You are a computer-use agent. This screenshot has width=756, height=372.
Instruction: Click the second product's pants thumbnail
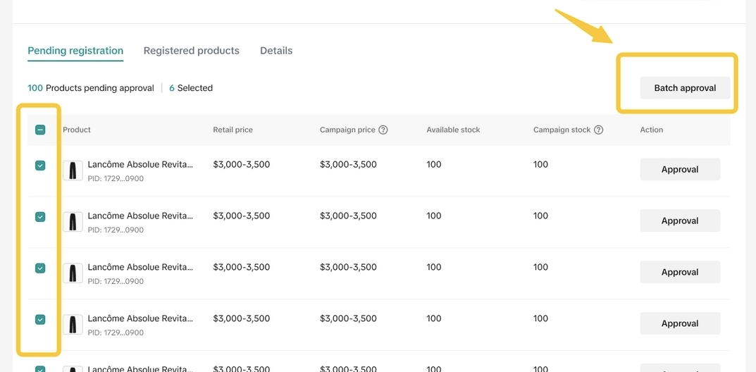73,222
